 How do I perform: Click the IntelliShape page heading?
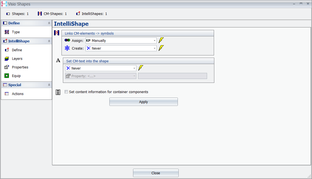point(71,24)
